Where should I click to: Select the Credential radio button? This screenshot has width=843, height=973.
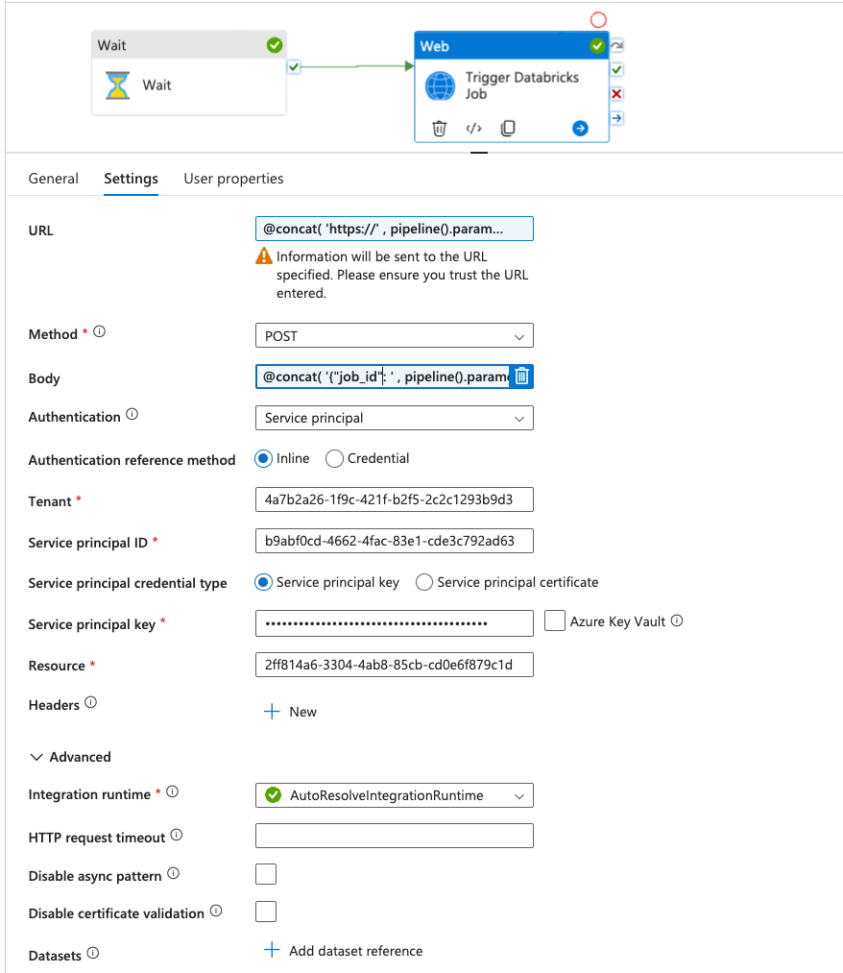click(334, 459)
